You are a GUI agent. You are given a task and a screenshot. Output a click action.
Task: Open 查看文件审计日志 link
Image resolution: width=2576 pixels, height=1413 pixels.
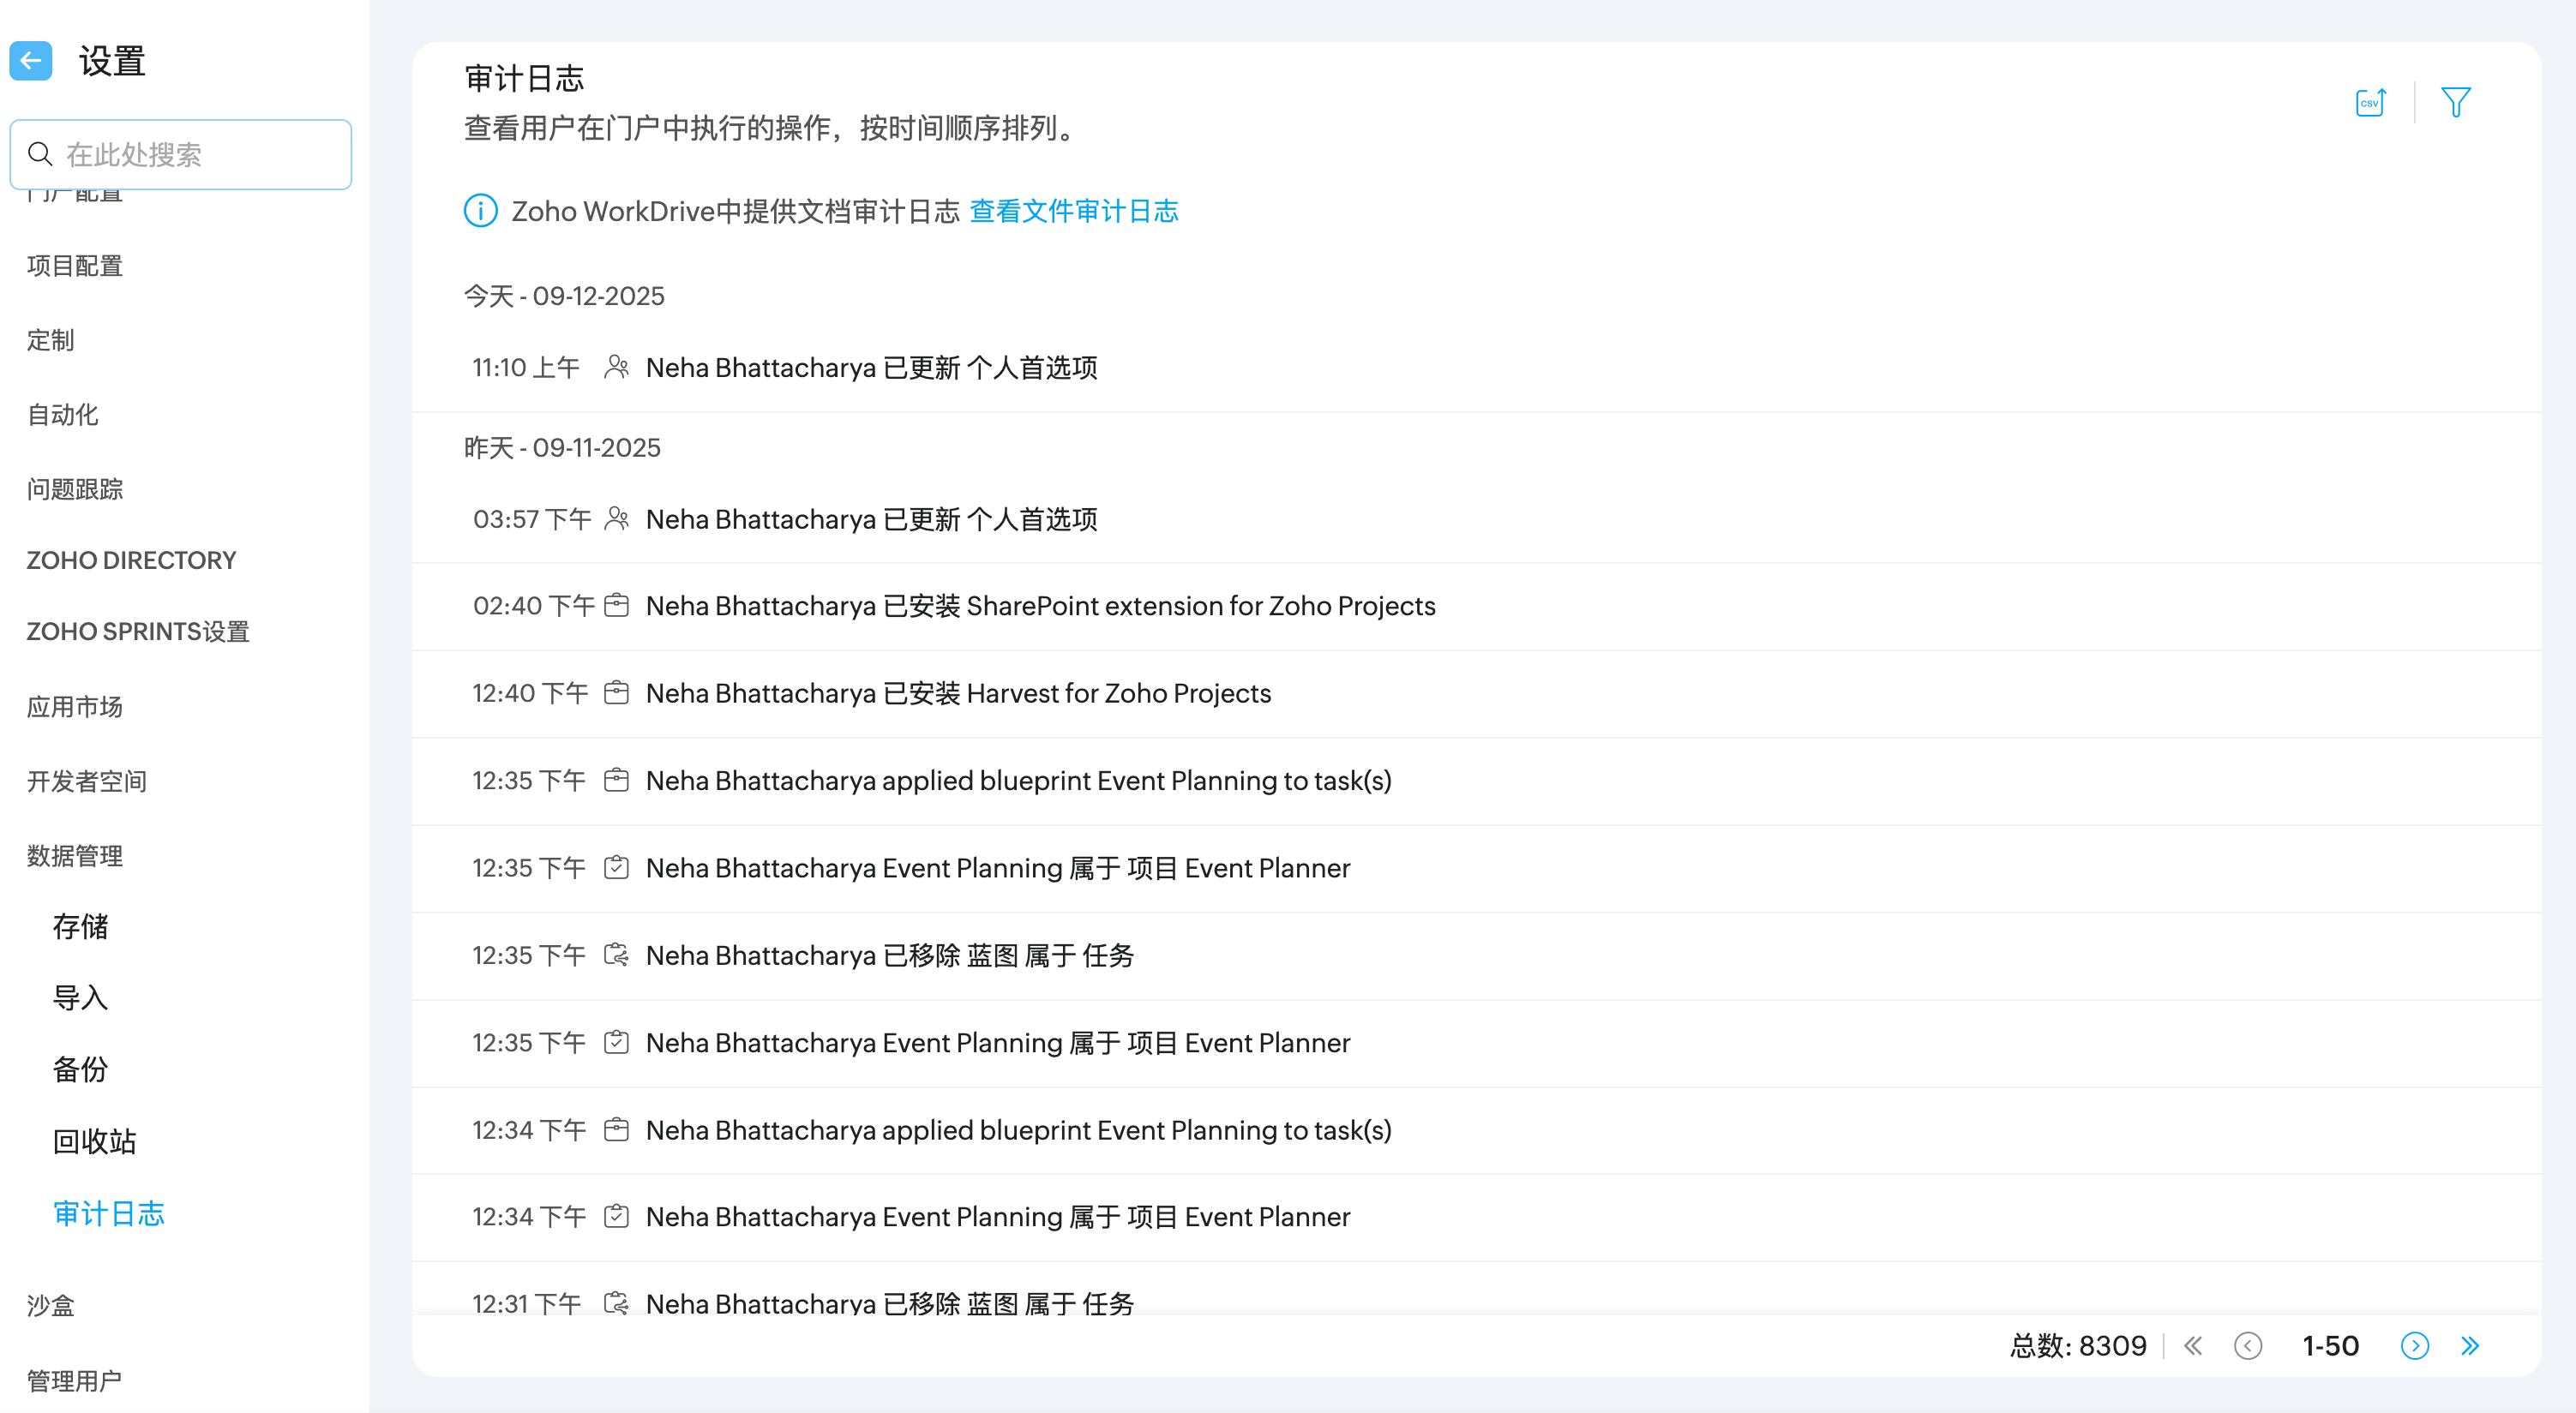[1074, 211]
